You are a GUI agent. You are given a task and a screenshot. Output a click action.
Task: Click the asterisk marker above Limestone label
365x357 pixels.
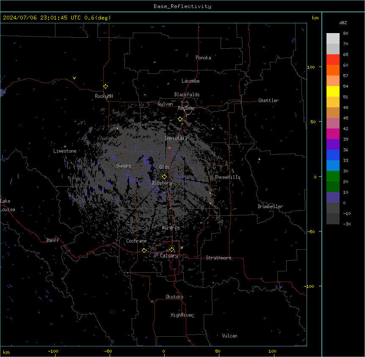click(x=65, y=147)
